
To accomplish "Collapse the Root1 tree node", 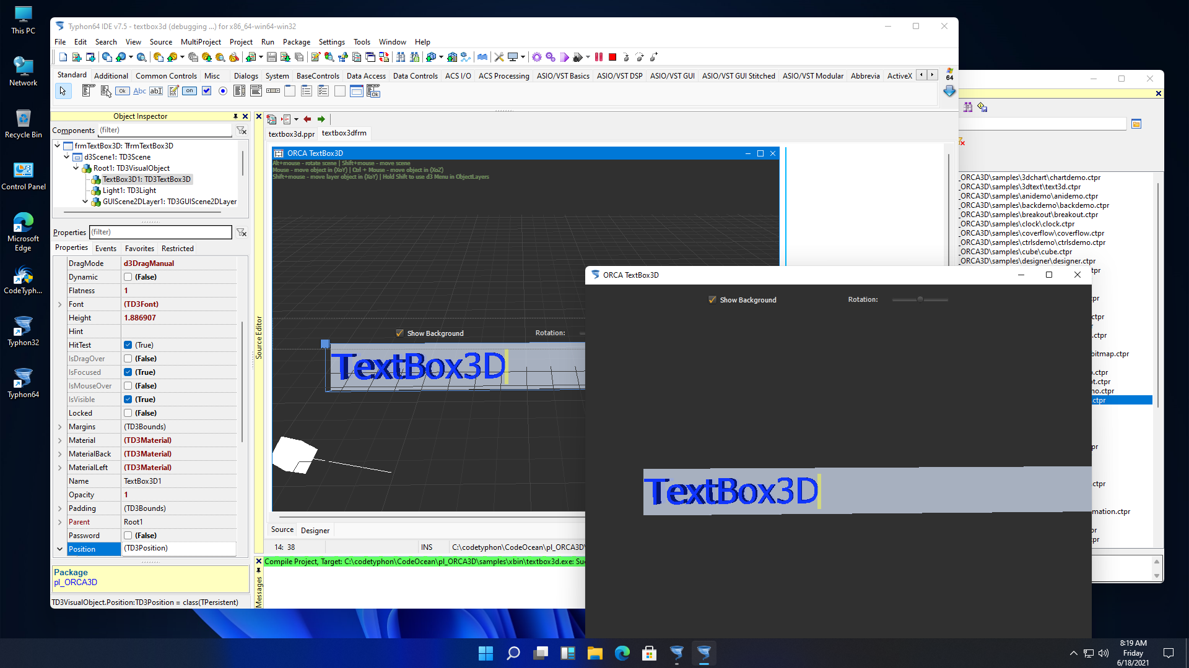I will point(76,168).
